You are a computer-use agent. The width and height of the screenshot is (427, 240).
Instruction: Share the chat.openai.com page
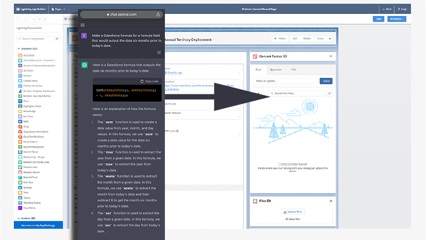point(158,14)
